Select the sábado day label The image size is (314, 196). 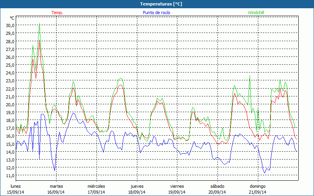click(217, 186)
